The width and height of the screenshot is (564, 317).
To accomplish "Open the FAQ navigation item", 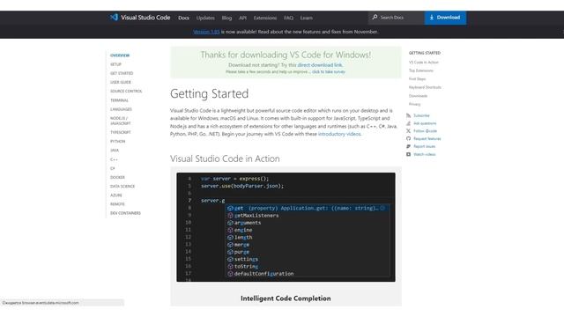I will 288,18.
